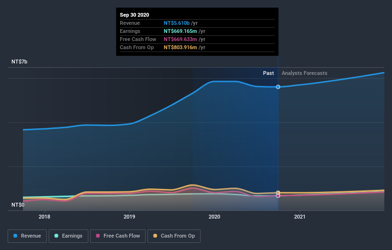Select the pink Free Cash Flow data point marker
The height and width of the screenshot is (250, 392).
coord(278,196)
